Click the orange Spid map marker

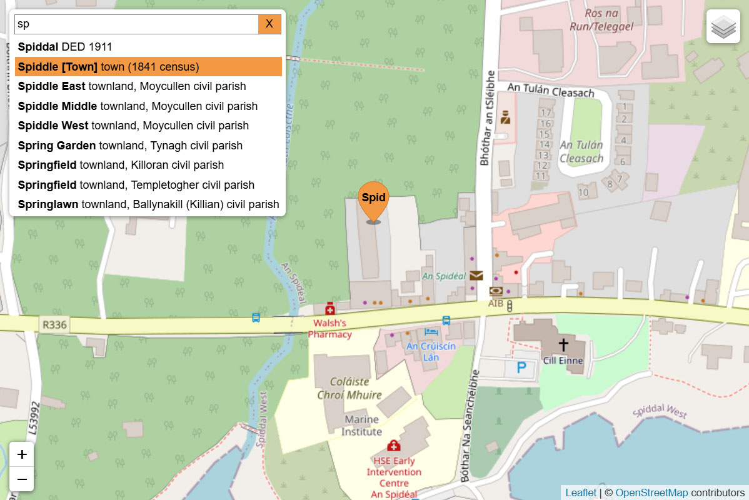[x=373, y=200]
